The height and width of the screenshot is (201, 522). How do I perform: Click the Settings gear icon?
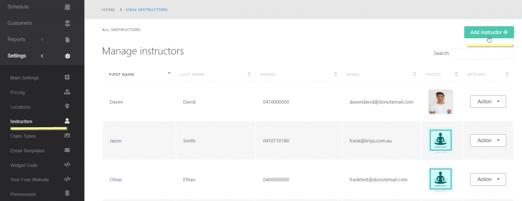click(x=68, y=56)
